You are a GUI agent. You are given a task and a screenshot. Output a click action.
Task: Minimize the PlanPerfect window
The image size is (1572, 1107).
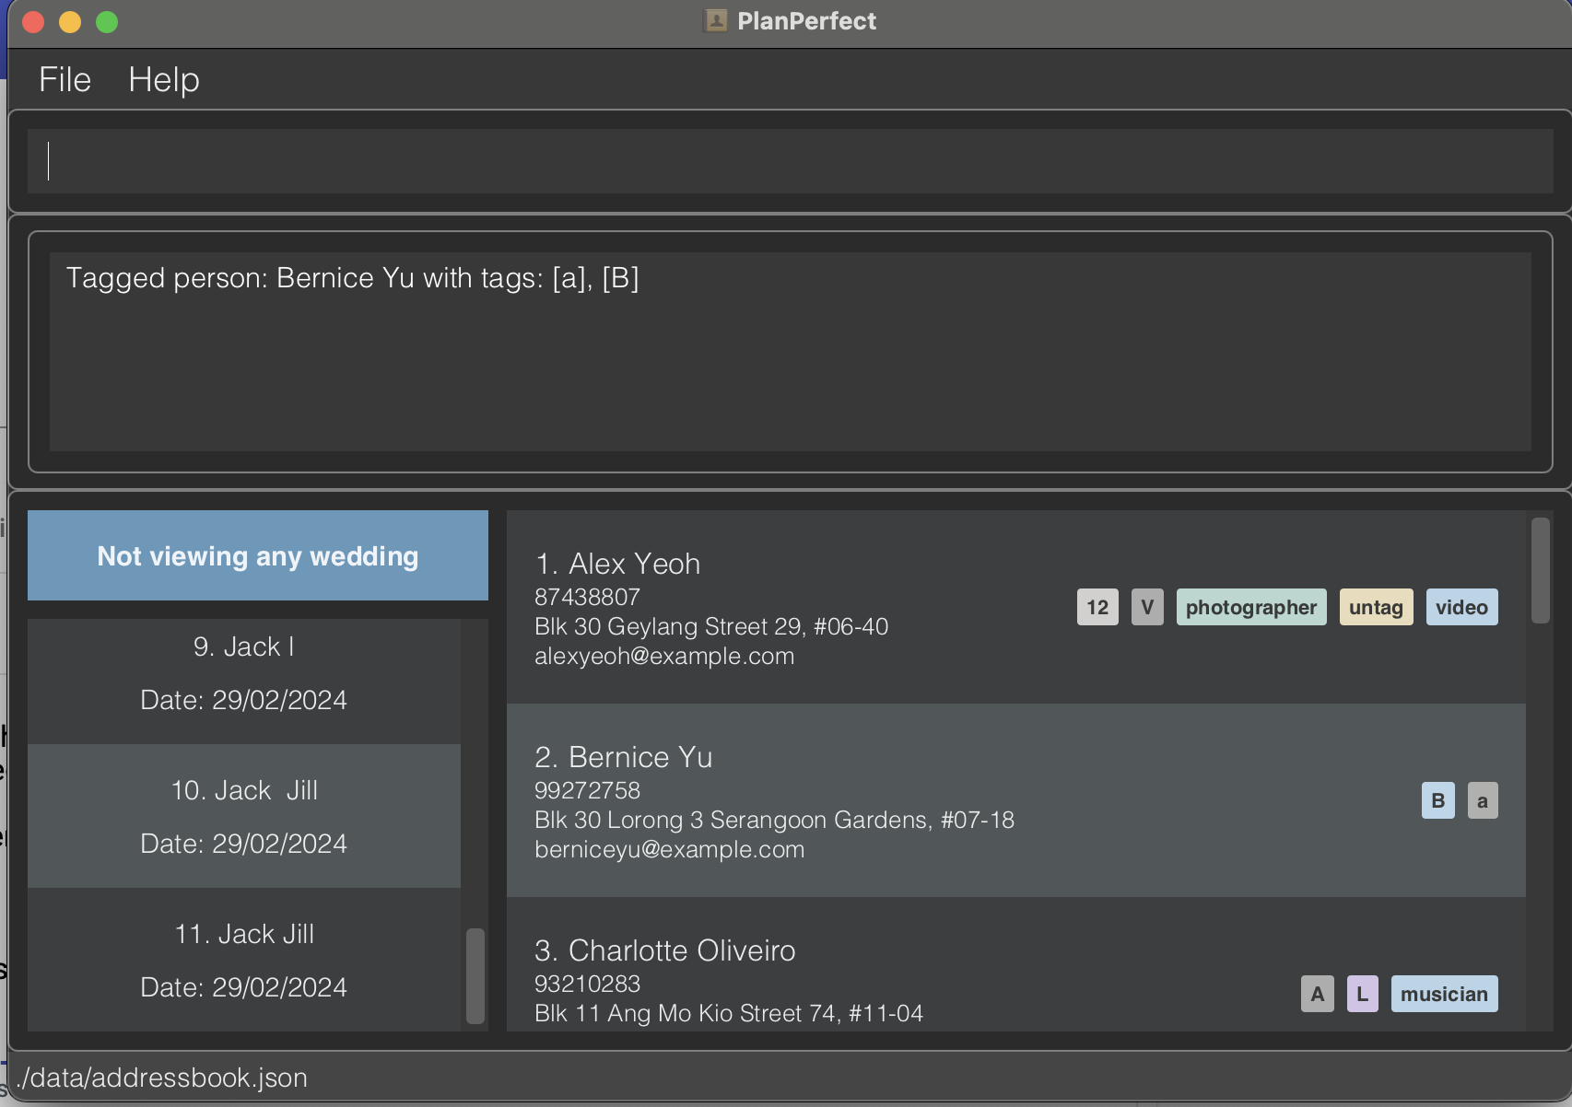click(x=70, y=22)
